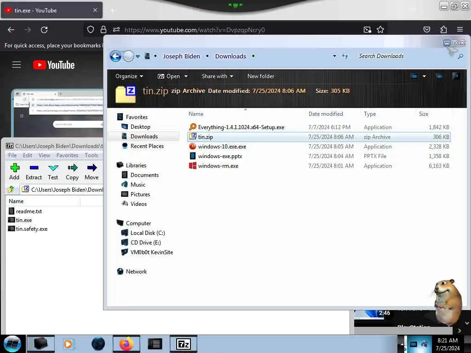Click Downloads breadcrumb in address bar

tap(230, 56)
